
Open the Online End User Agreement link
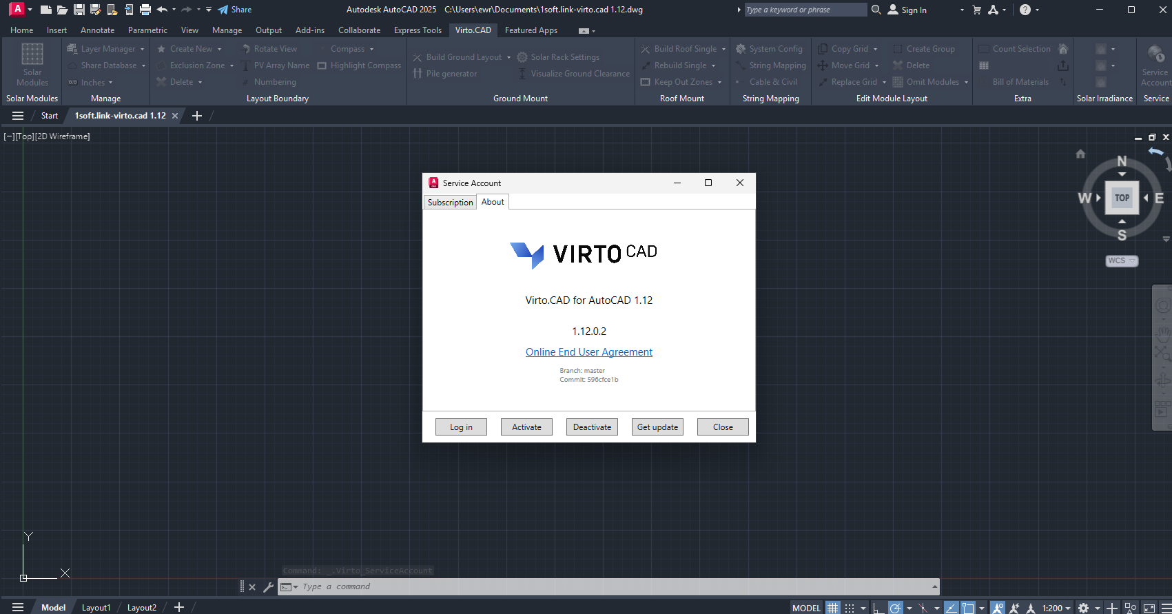tap(589, 352)
